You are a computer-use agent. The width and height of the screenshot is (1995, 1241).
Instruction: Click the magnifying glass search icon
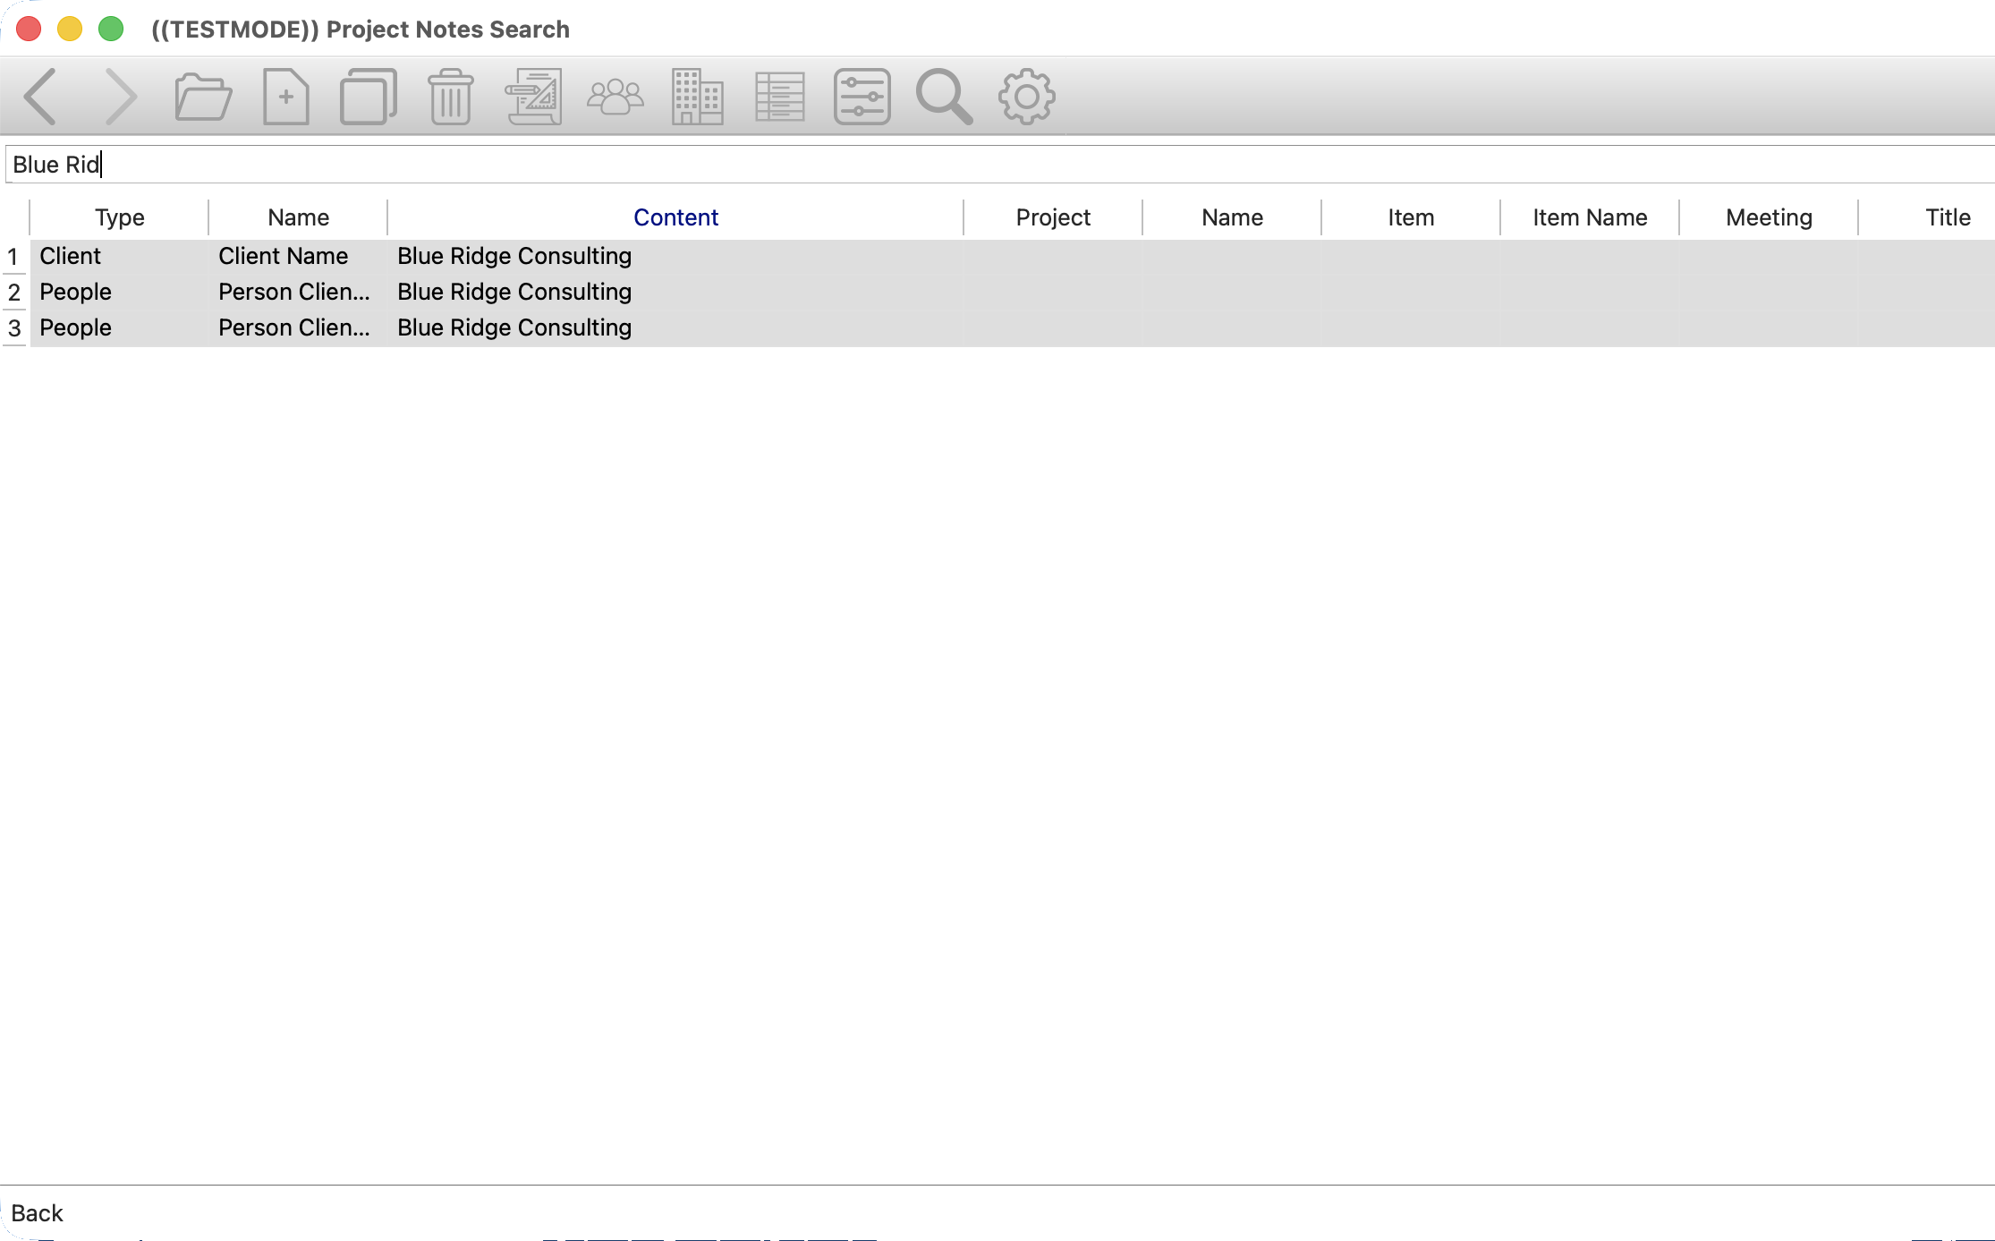click(944, 97)
